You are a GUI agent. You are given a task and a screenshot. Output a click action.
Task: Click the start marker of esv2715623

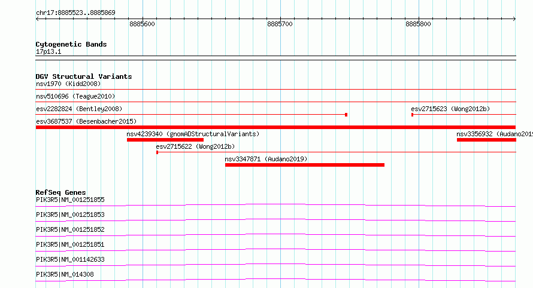coord(413,115)
